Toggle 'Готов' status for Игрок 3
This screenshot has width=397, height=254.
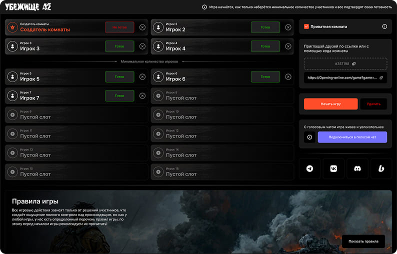[x=119, y=46]
